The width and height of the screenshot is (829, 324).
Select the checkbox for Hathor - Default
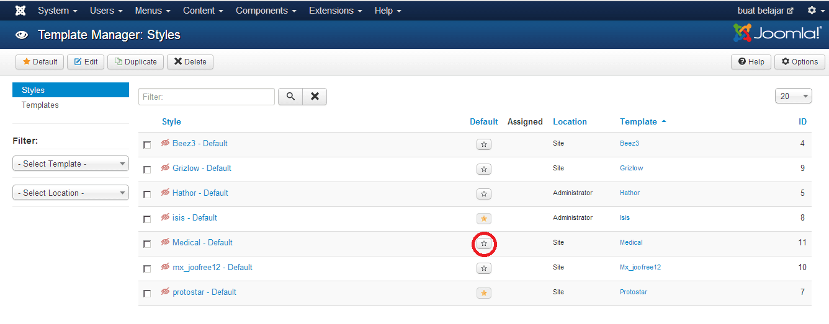point(147,195)
